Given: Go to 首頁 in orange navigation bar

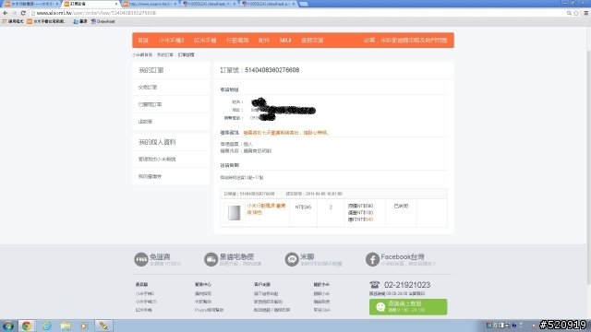Looking at the screenshot, I should click(x=143, y=41).
